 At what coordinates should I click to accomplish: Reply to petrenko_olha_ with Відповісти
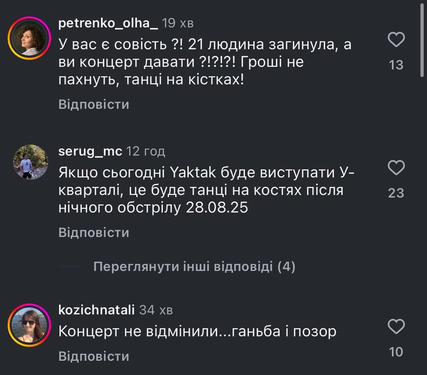click(94, 104)
